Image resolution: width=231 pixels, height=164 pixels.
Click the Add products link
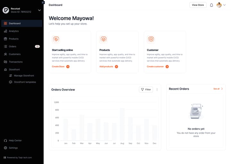point(106,67)
